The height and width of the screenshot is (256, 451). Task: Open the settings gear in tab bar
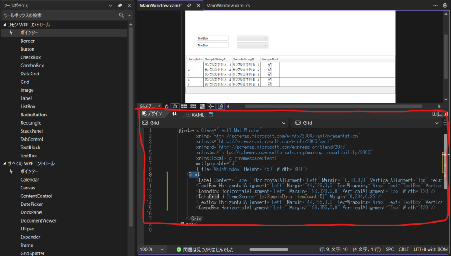coord(446,5)
